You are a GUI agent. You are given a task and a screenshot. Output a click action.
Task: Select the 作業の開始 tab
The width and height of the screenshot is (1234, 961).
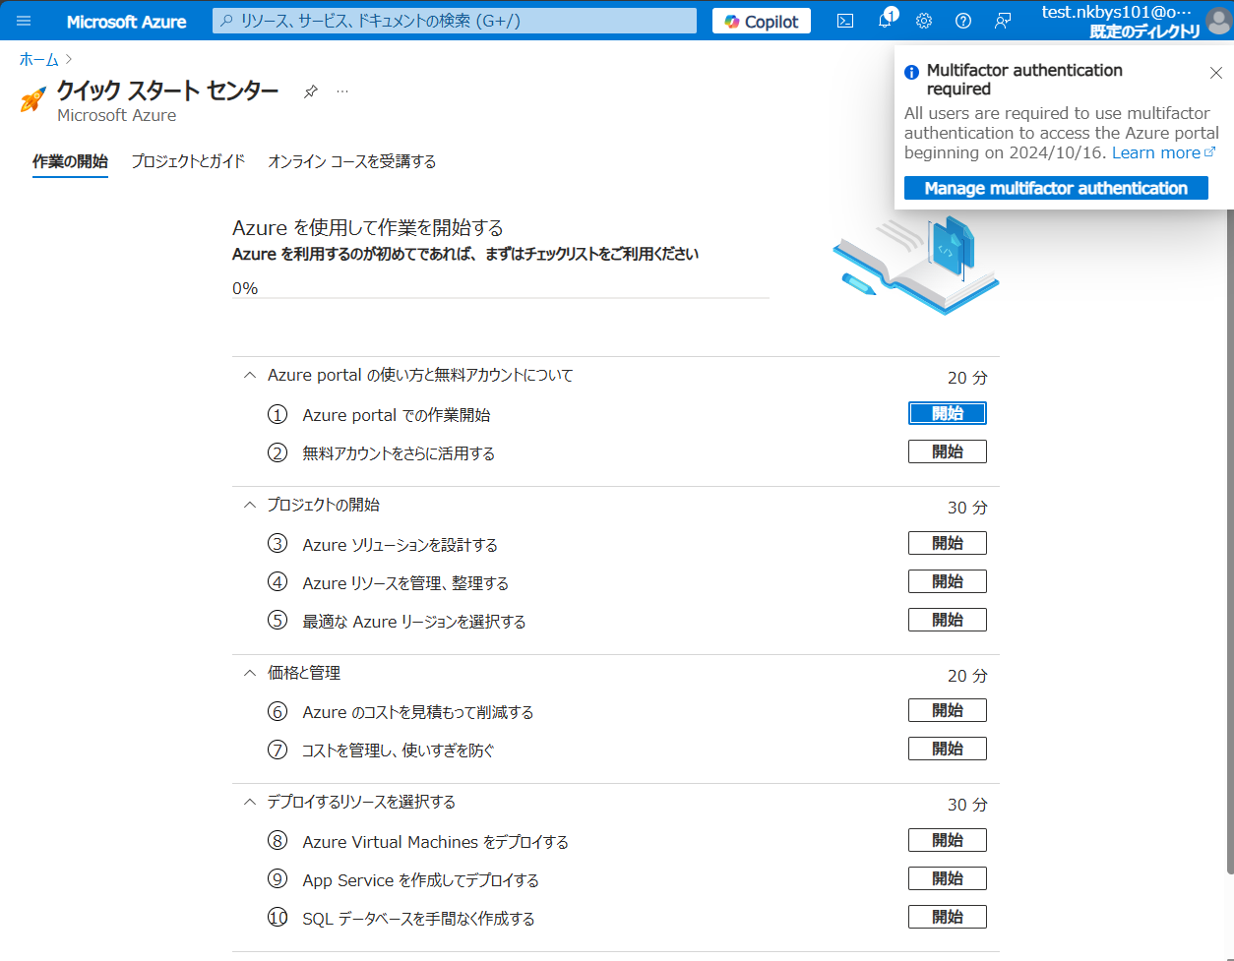[x=70, y=161]
